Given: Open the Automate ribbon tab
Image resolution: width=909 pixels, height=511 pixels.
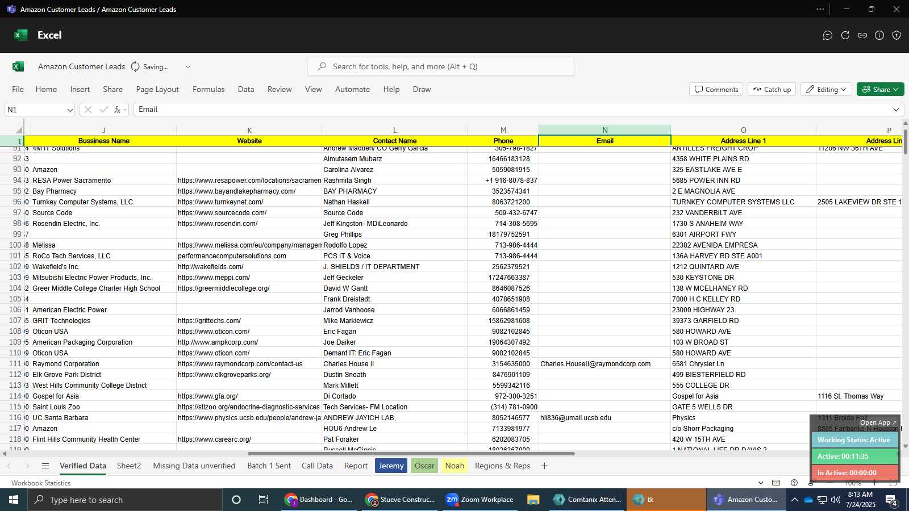Looking at the screenshot, I should 352,89.
